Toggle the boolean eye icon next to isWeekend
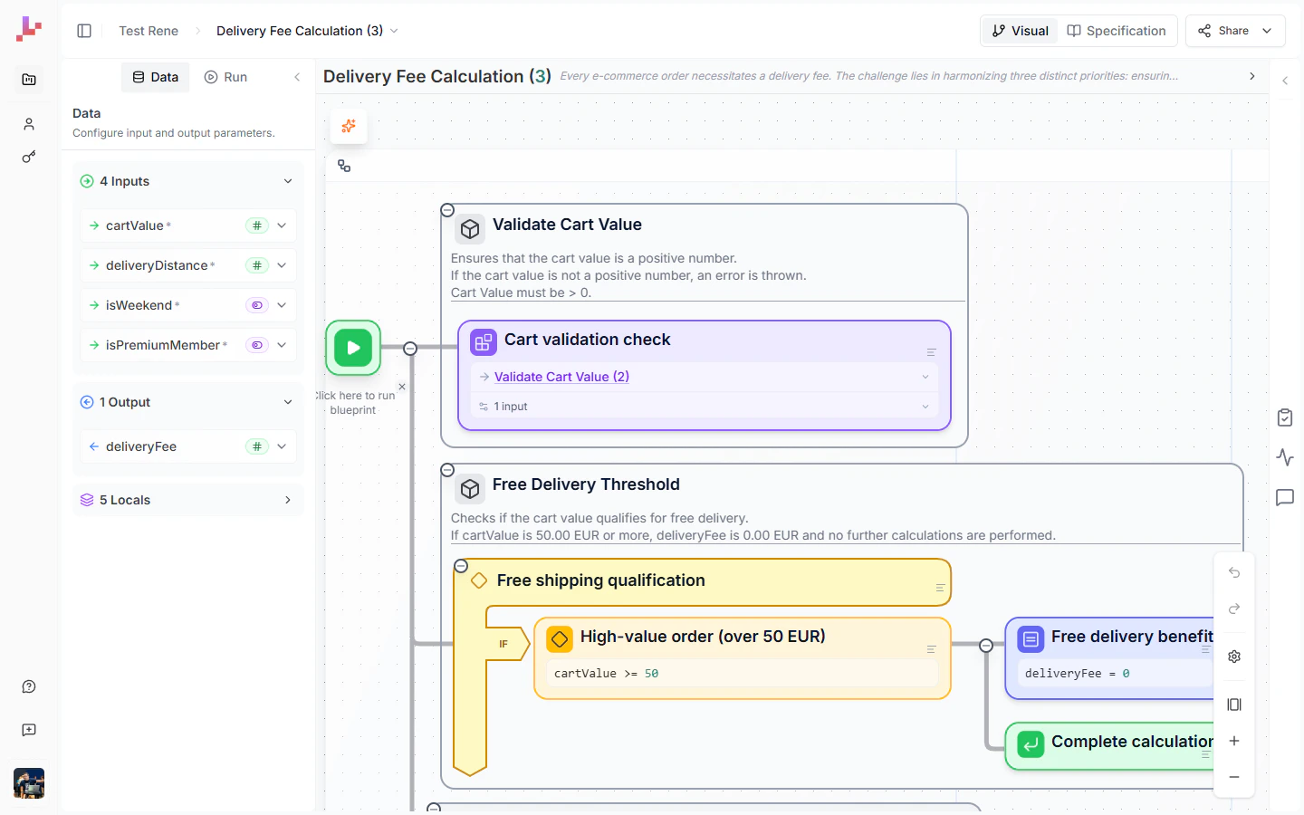This screenshot has width=1304, height=815. (x=256, y=305)
